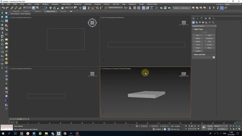Screen dimensions: 242x136
Task: Select Shapes category in Create panel
Action: [x=197, y=23]
